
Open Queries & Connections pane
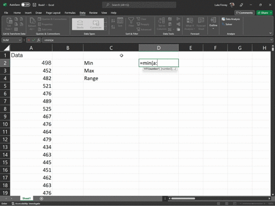tap(52, 19)
